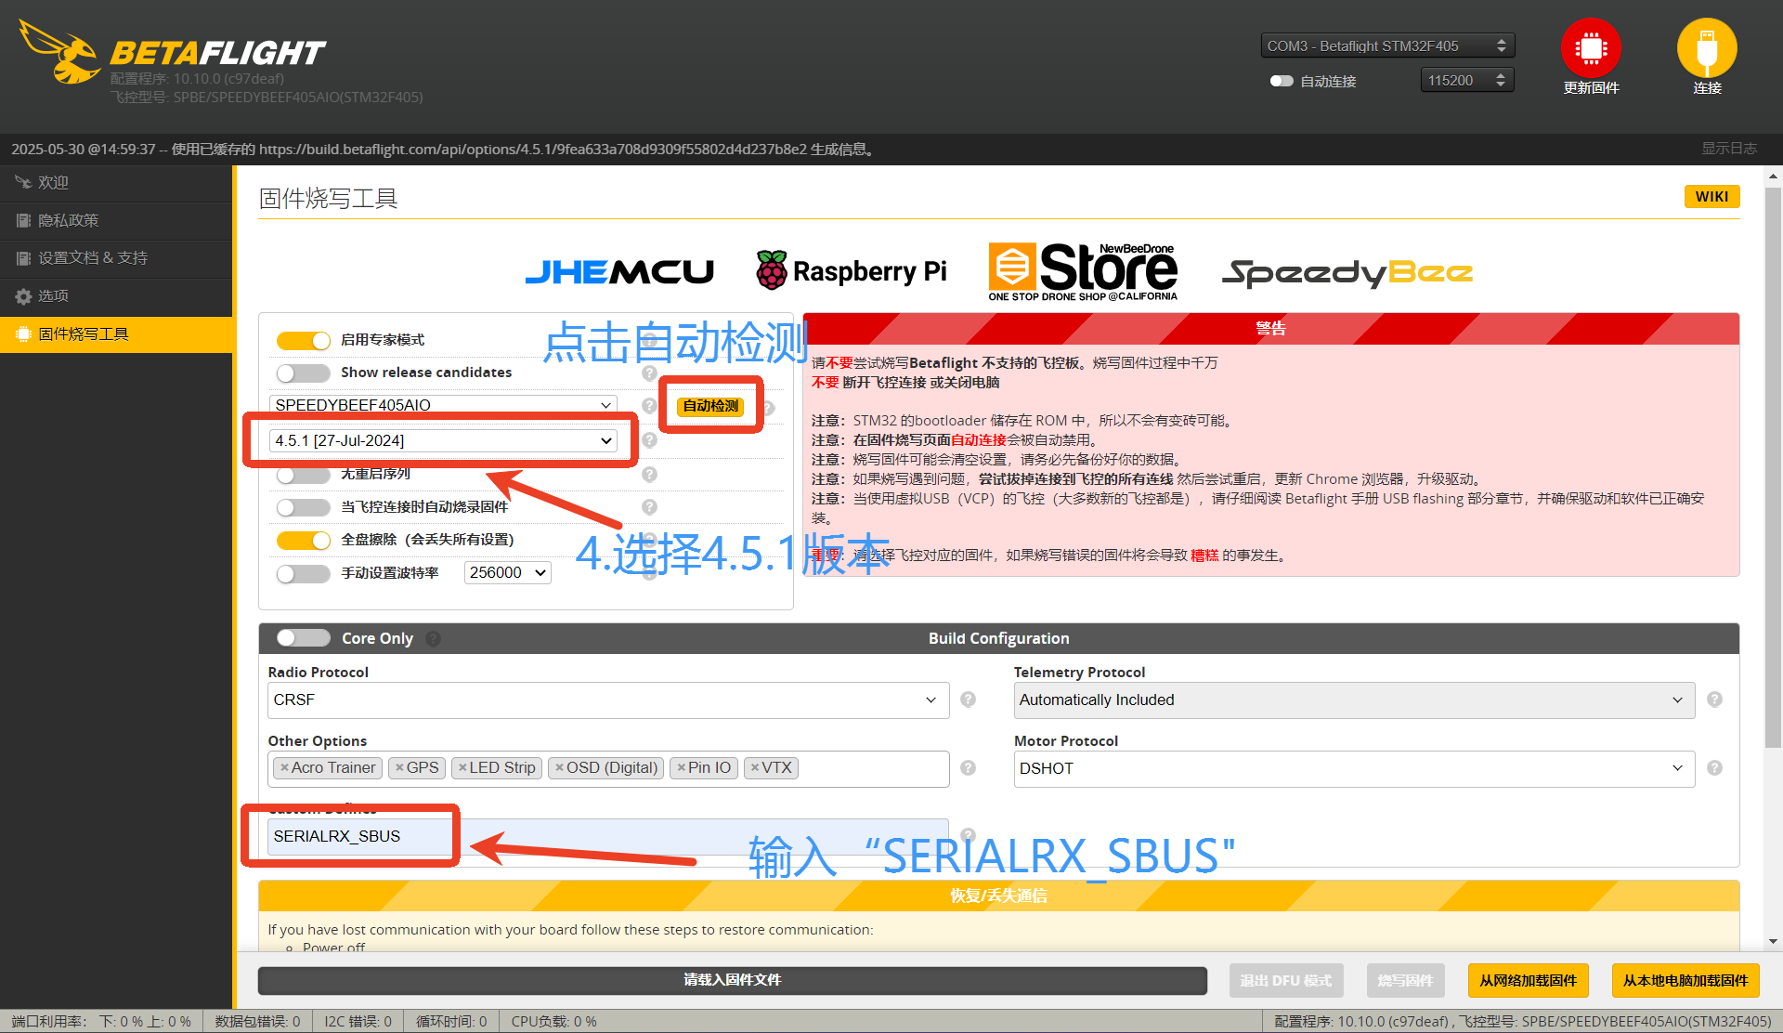1783x1033 pixels.
Task: Click help icon beside Telemetry Protocol dropdown
Action: click(1714, 700)
